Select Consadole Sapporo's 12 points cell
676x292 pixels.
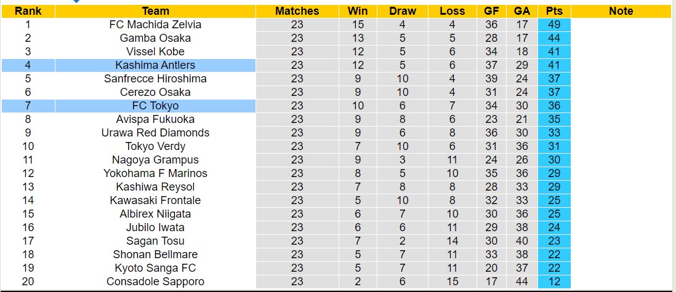554,282
